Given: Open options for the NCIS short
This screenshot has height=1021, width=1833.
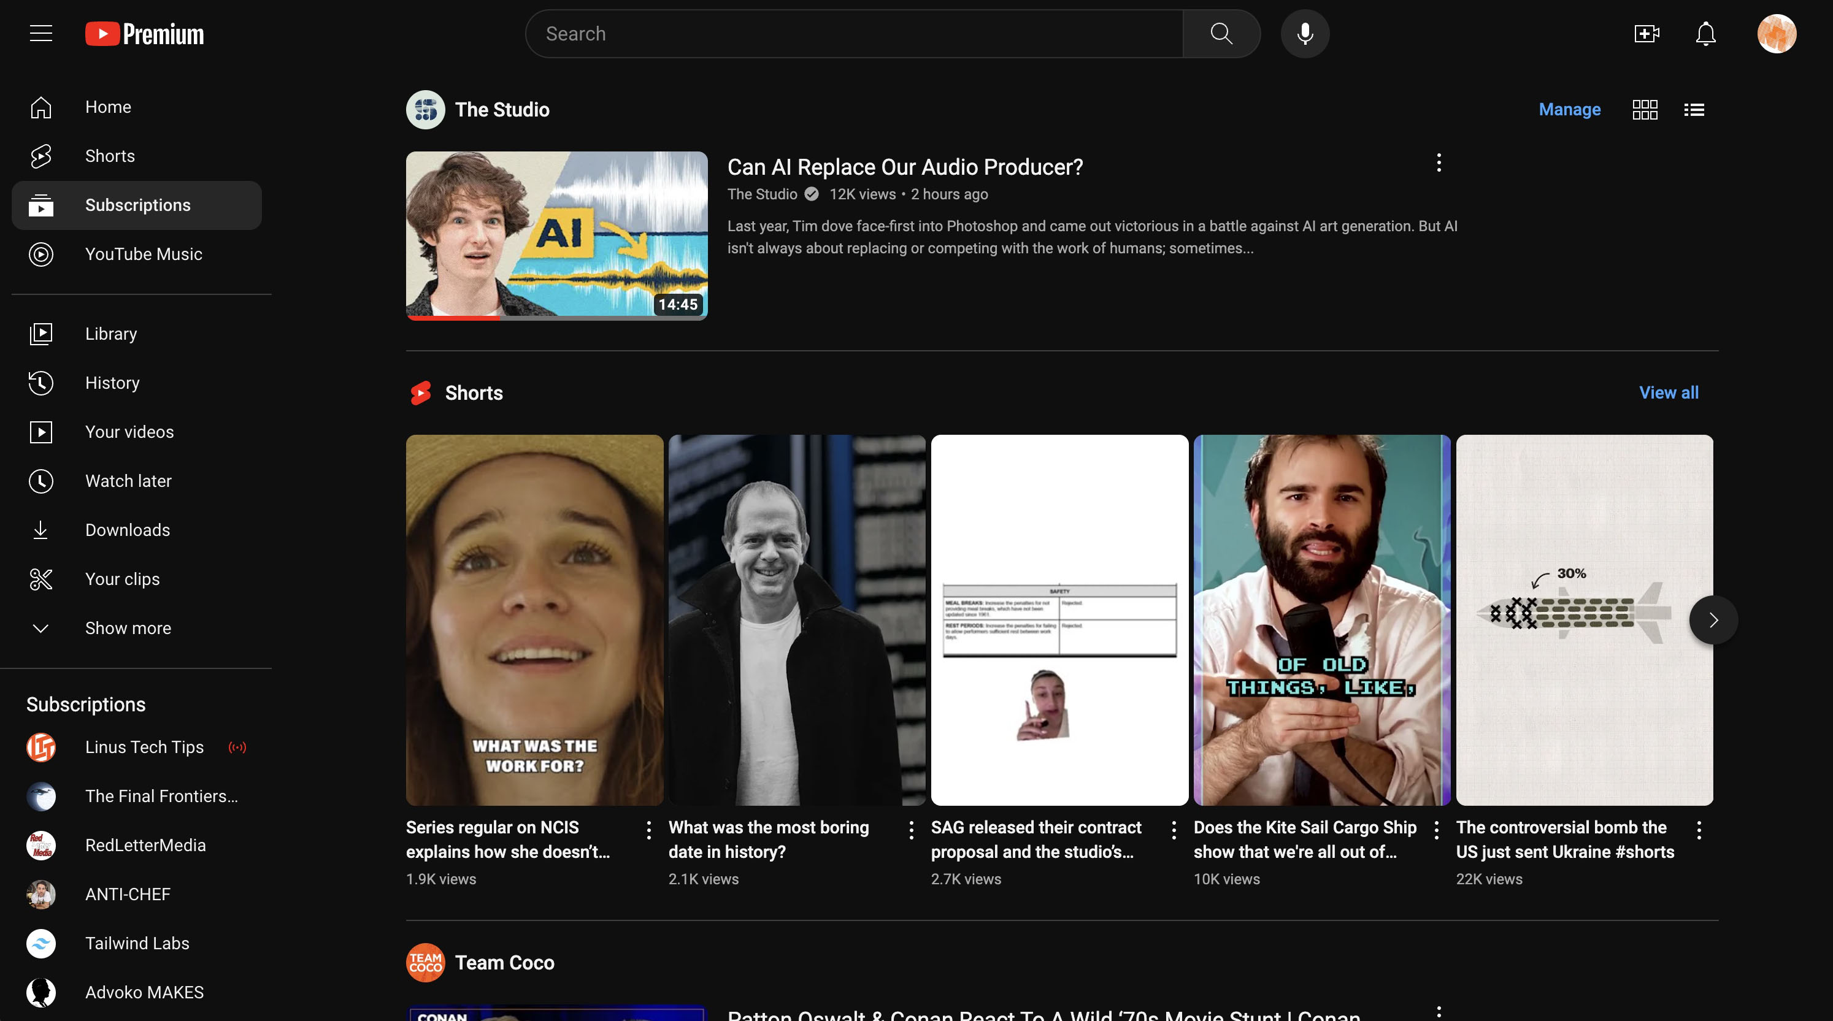Looking at the screenshot, I should [648, 830].
